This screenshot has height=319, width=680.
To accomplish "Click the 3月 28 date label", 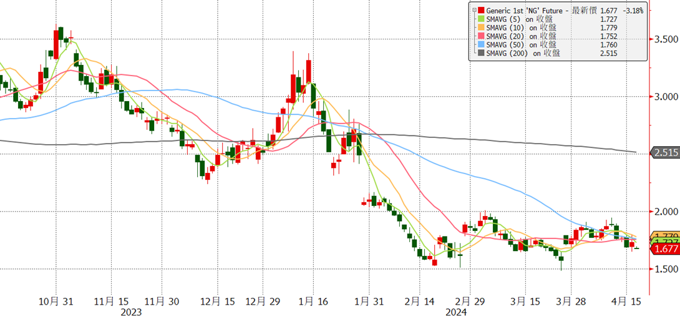I will pos(571,300).
